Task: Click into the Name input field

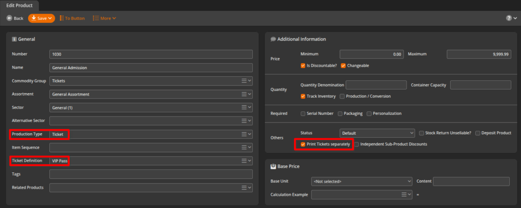Action: [151, 68]
